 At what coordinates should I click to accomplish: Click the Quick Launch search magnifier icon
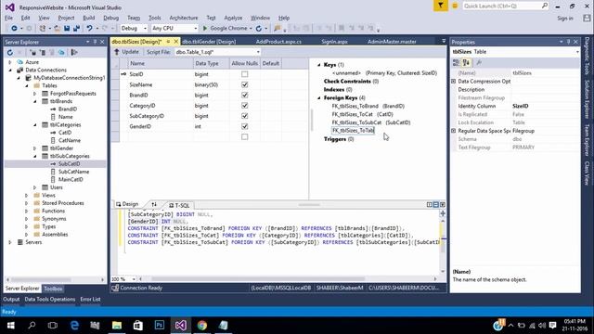[545, 6]
